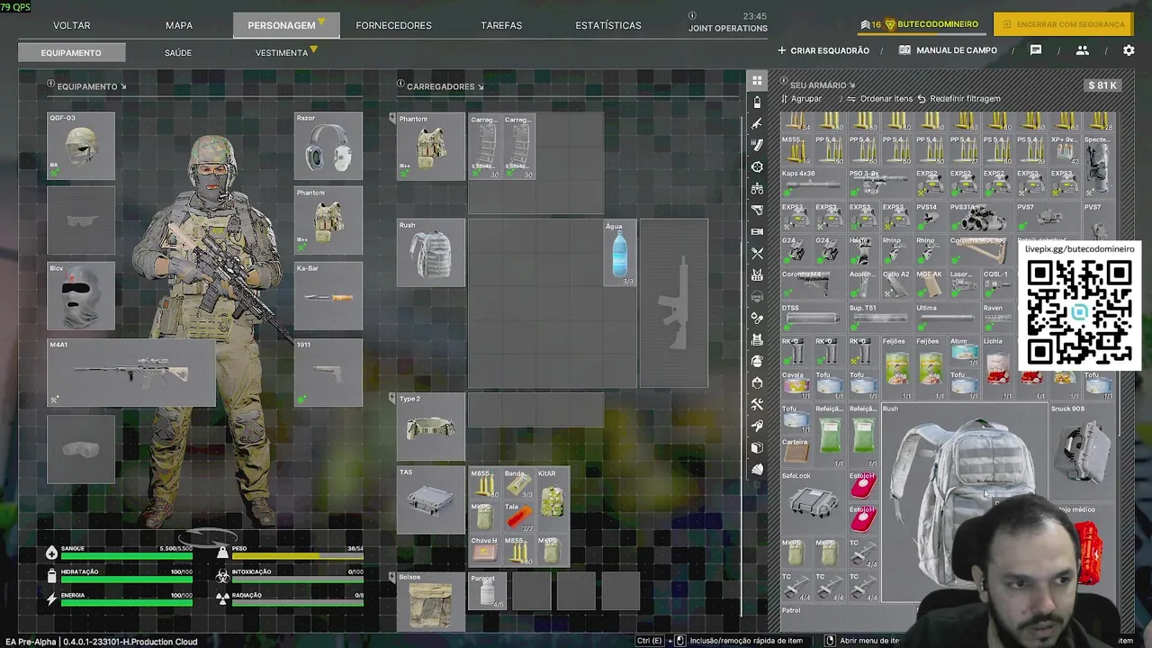Filter locker by crossed knife and fork icon

[x=757, y=253]
